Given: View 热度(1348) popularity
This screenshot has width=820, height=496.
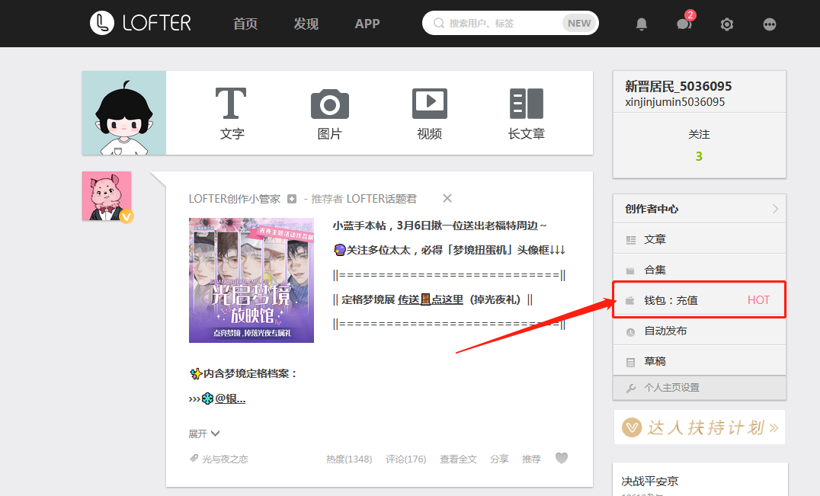Looking at the screenshot, I should click(349, 459).
